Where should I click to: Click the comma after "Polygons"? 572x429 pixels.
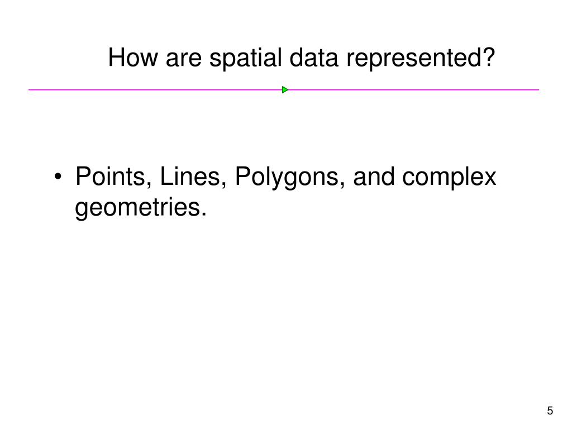pyautogui.click(x=342, y=185)
